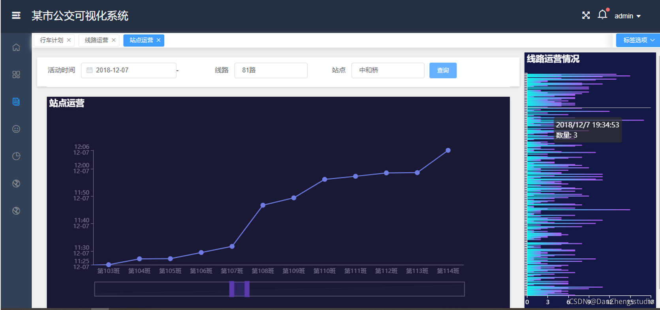Screen dimensions: 660x310
Task: Open the admin user dropdown
Action: tap(627, 16)
